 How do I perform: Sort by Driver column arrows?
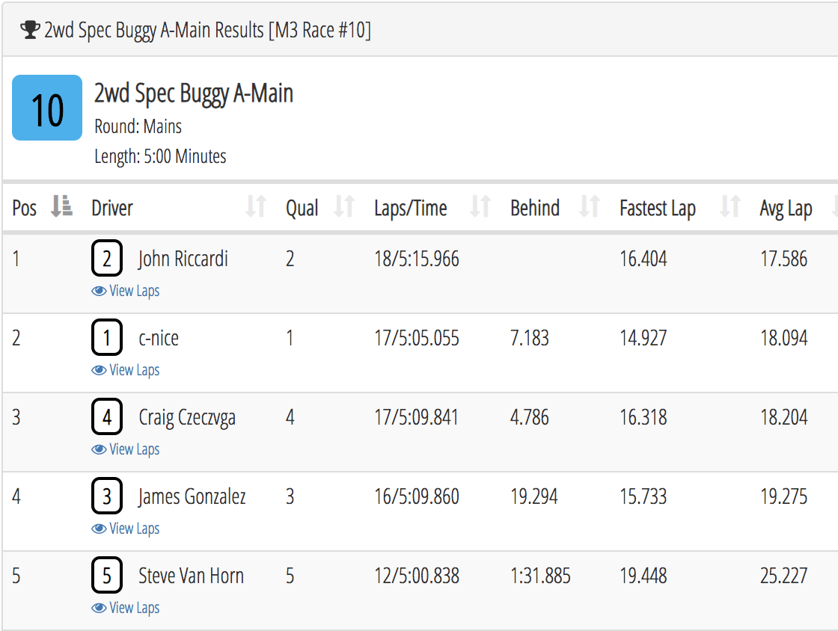(x=256, y=207)
